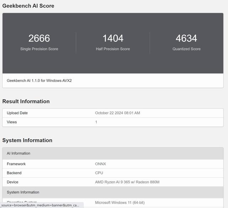Click the Result Information heading
Screen dimensions: 228x208
pos(26,101)
